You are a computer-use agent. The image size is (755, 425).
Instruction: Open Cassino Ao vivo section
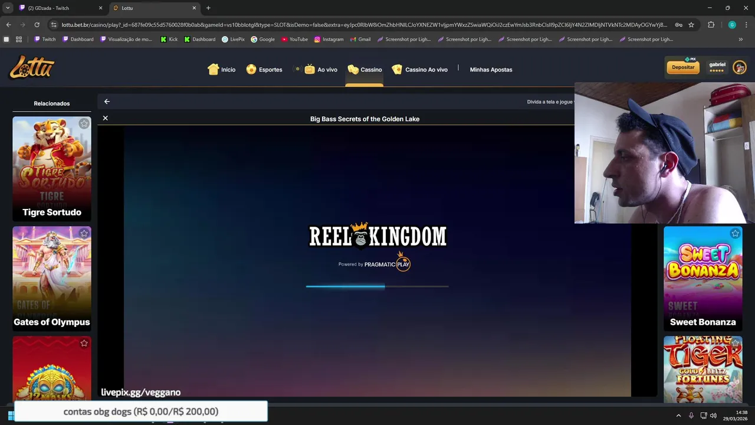pos(420,70)
